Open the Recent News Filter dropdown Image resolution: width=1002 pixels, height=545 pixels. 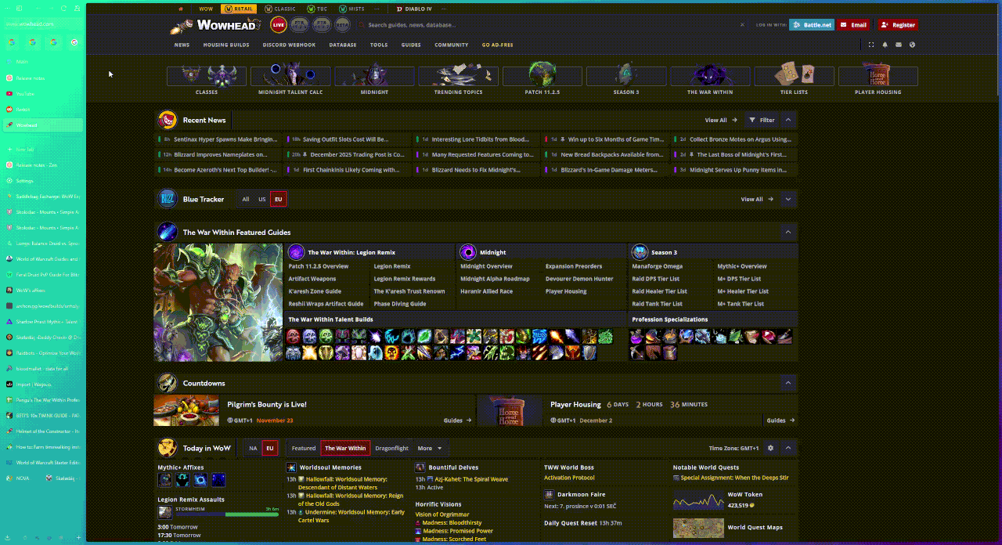tap(762, 120)
